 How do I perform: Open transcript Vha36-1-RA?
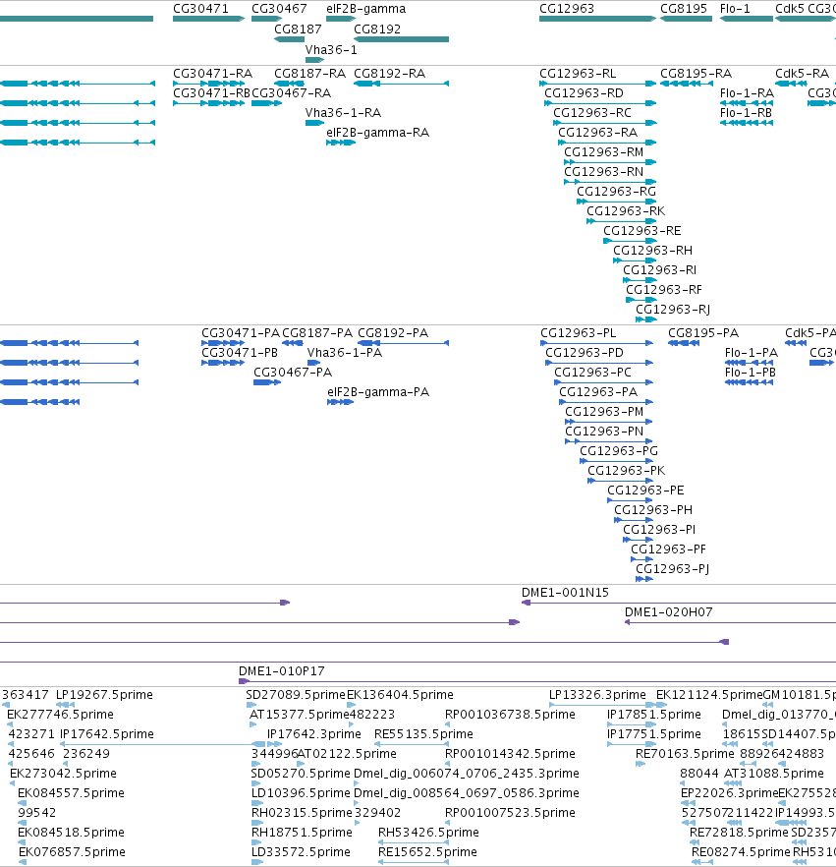tap(343, 113)
